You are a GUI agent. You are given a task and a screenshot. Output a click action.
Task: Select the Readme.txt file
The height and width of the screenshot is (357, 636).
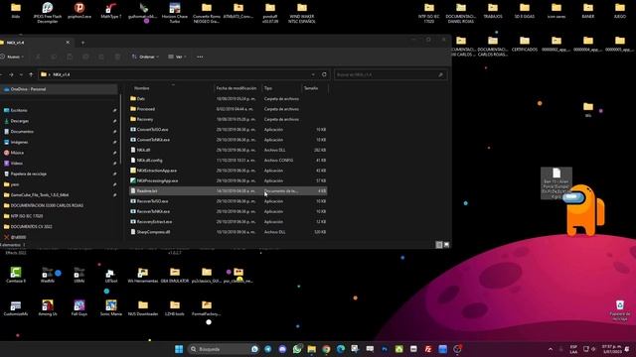[228, 191]
